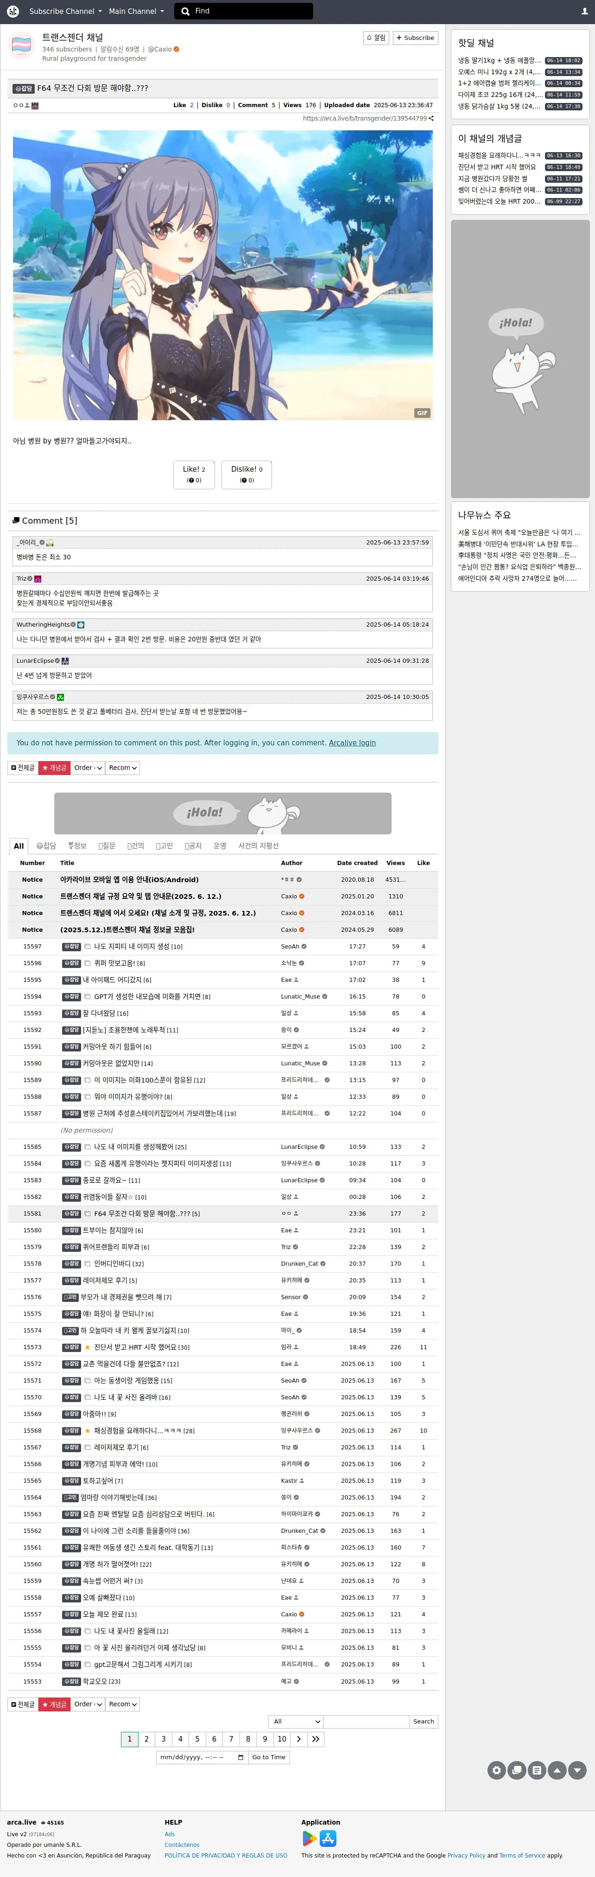Image resolution: width=595 pixels, height=1877 pixels.
Task: Click the Dislike! button under the post
Action: pyautogui.click(x=247, y=474)
